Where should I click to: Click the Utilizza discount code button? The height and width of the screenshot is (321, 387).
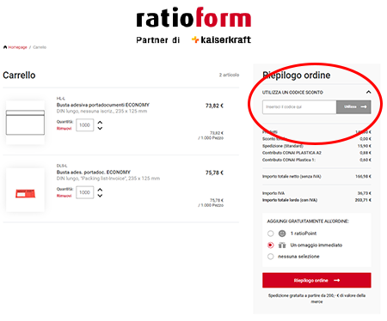[x=353, y=107]
